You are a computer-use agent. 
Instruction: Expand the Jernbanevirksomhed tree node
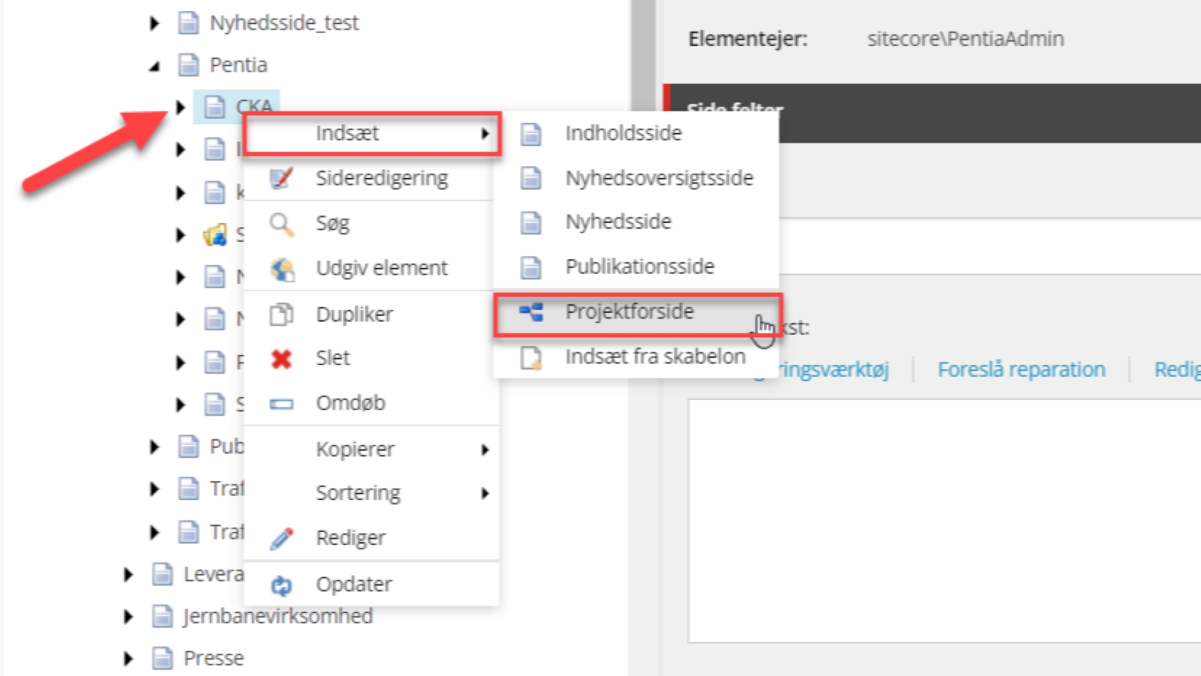[128, 617]
